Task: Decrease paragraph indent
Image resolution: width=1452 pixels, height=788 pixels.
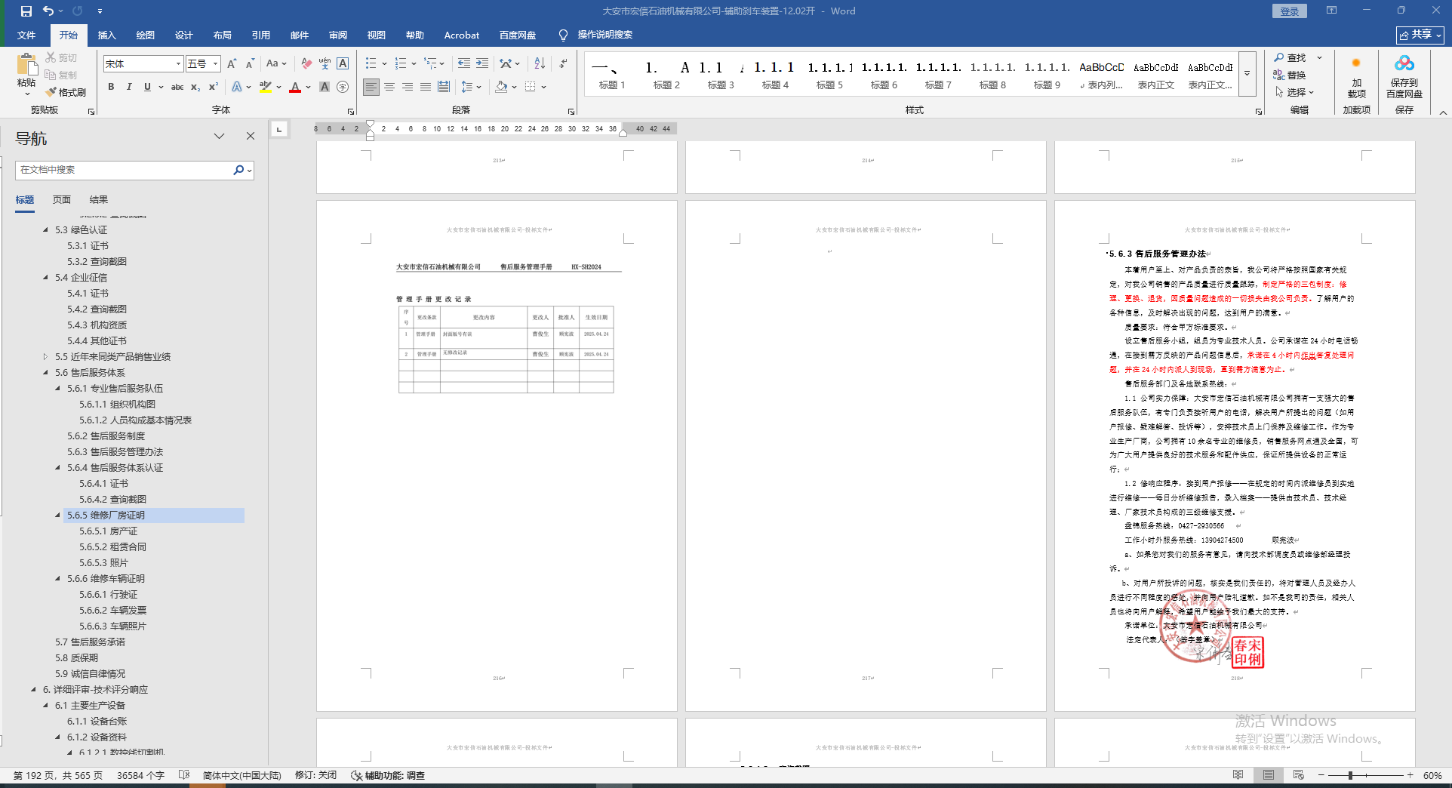Action: click(x=464, y=64)
